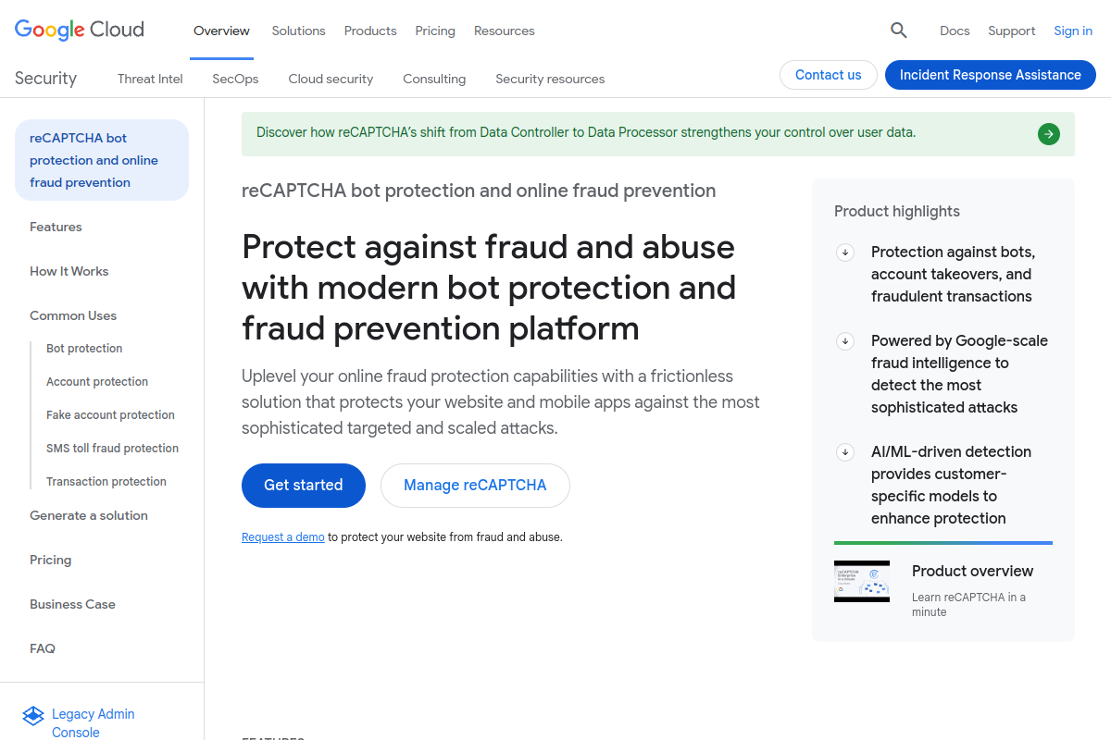Click the Get started button

click(303, 485)
